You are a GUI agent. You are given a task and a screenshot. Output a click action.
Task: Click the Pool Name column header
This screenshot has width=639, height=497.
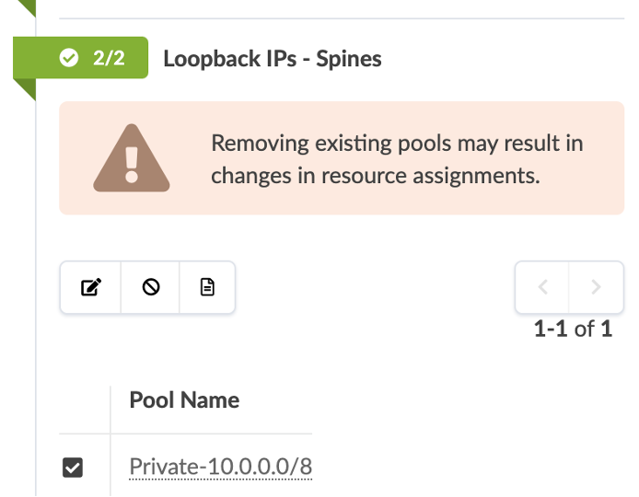click(x=184, y=400)
